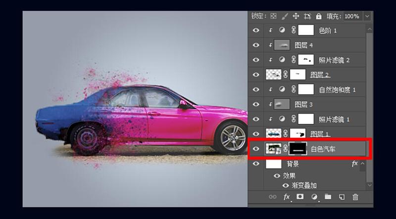Click the delete layer trash icon
Screen dimensions: 396x219
click(355, 197)
